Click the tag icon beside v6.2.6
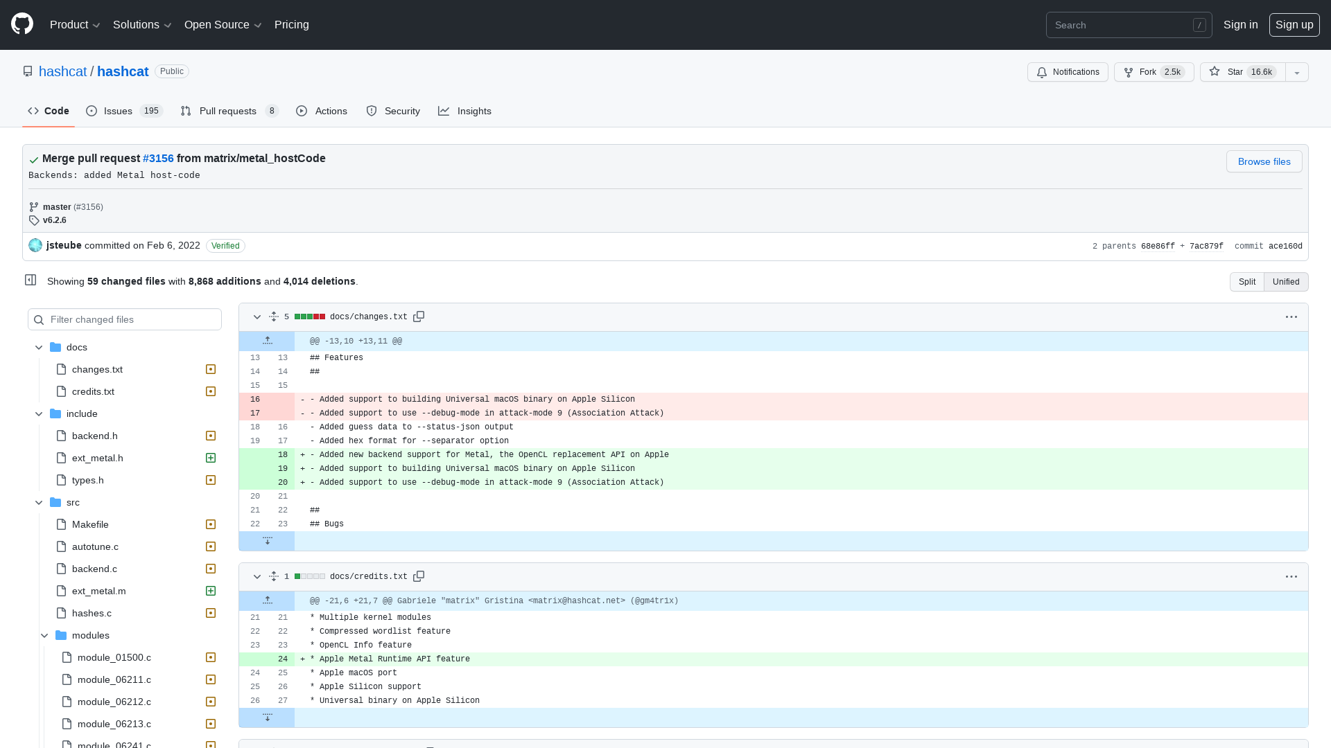This screenshot has height=748, width=1331. (x=34, y=220)
